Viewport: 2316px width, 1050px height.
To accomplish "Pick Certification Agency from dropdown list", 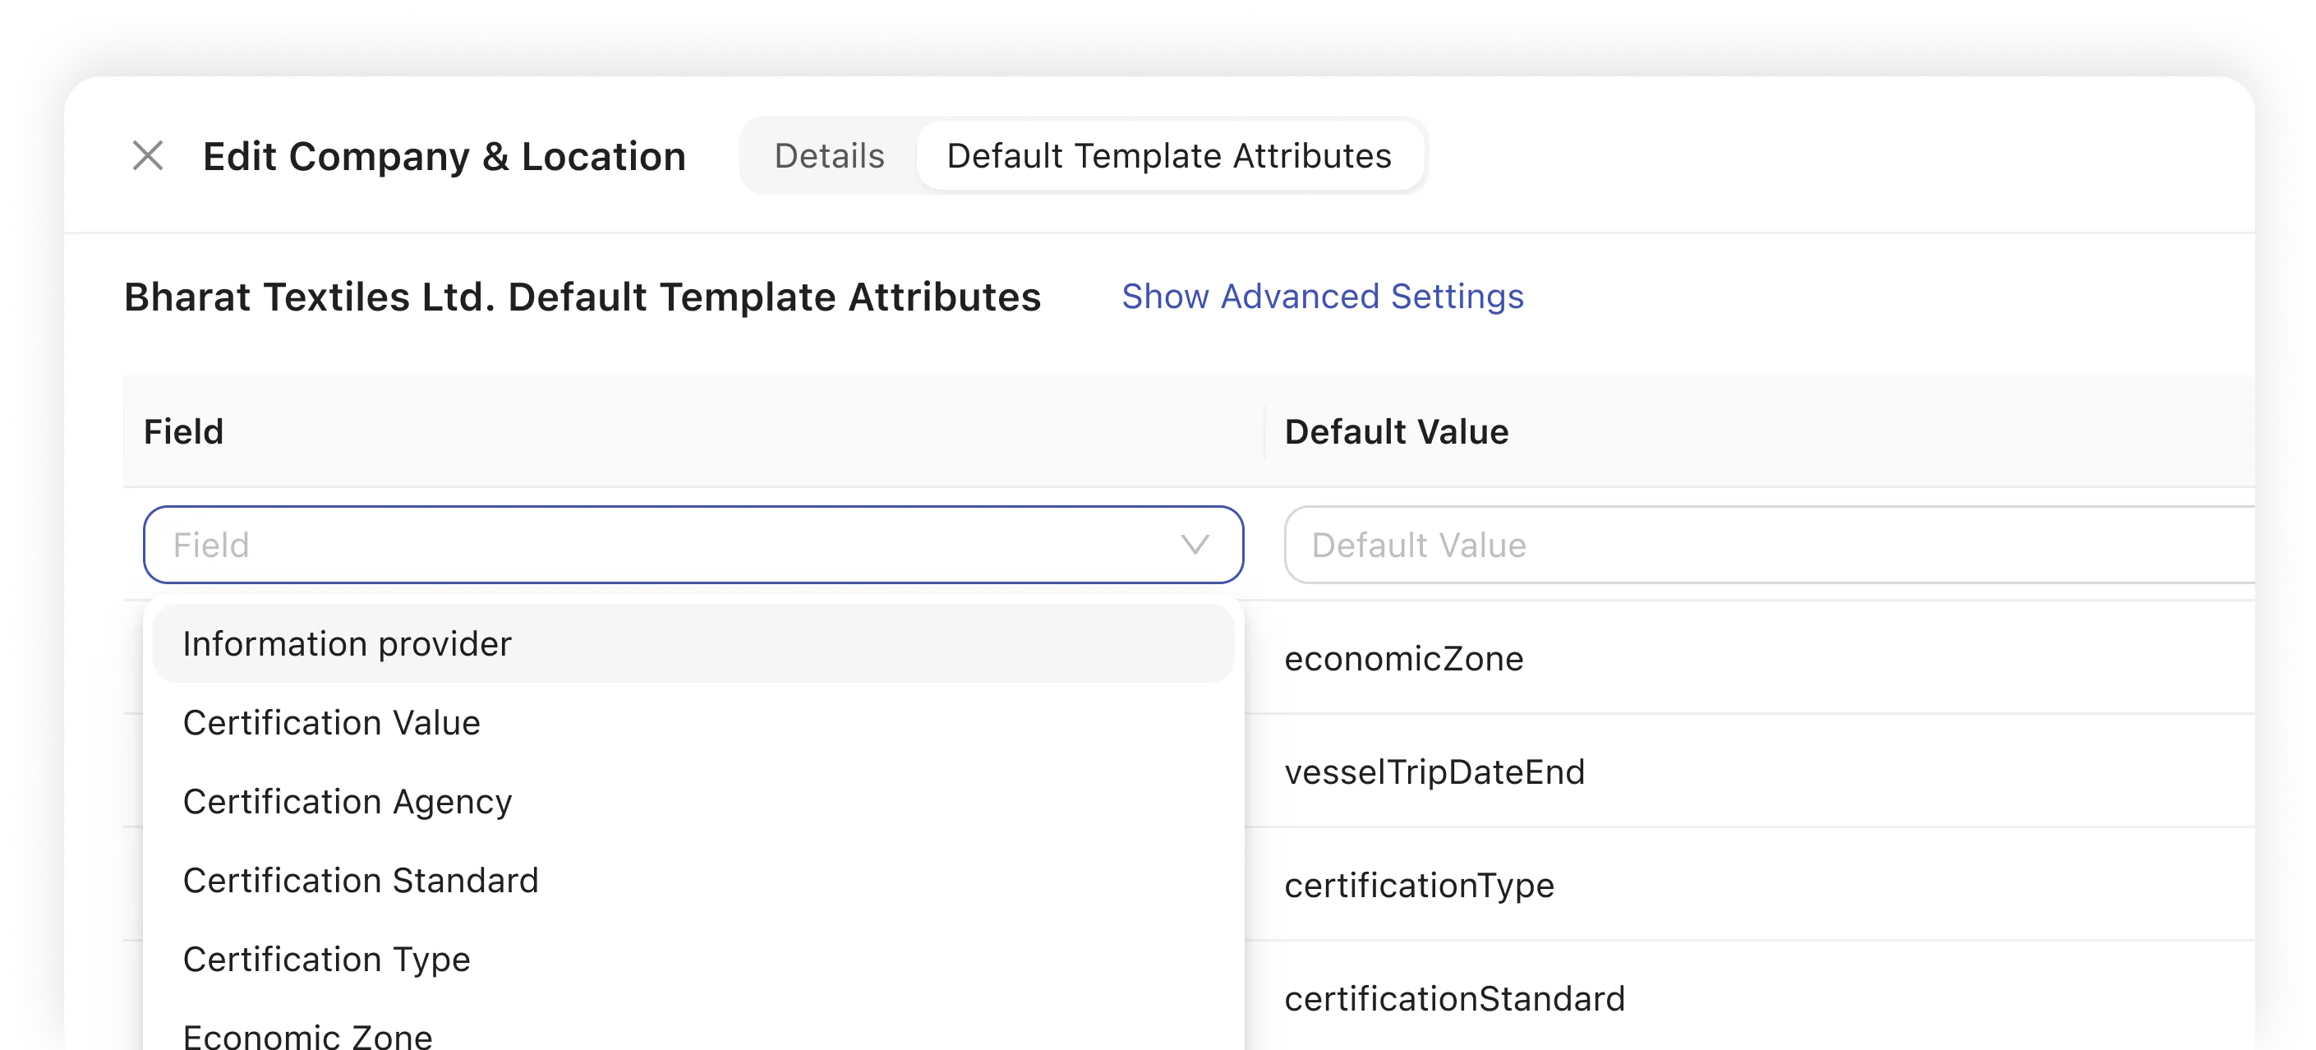I will pos(347,802).
